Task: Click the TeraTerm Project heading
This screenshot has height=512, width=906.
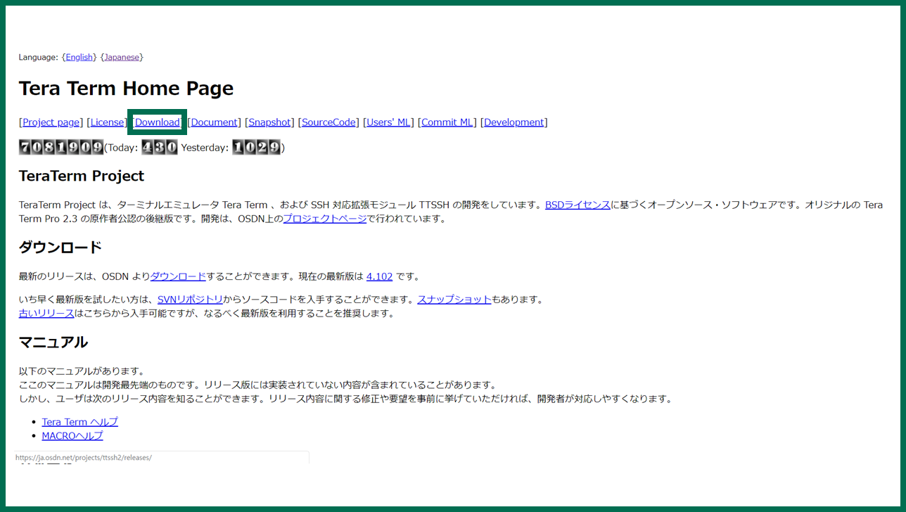Action: click(82, 176)
